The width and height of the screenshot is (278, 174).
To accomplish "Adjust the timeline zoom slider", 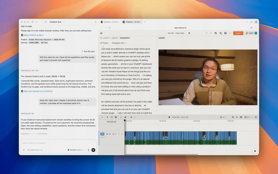I will [x=227, y=117].
